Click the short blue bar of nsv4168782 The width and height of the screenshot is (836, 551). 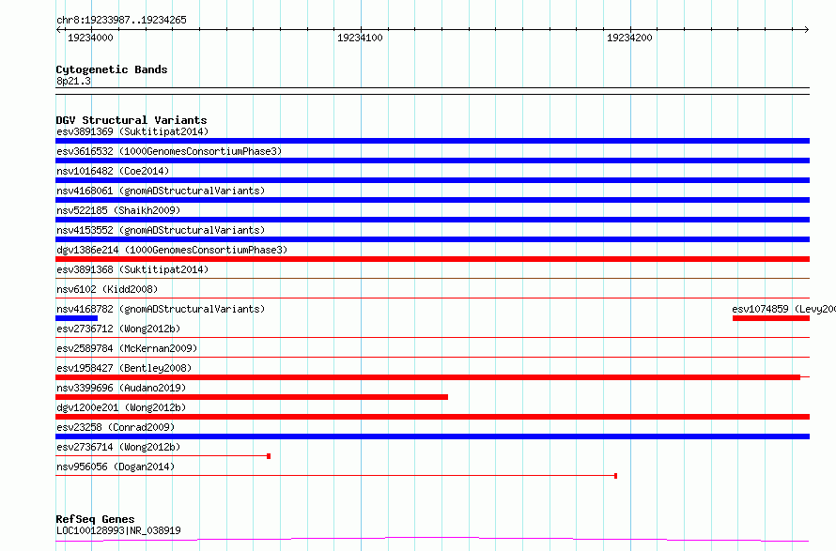click(x=77, y=318)
